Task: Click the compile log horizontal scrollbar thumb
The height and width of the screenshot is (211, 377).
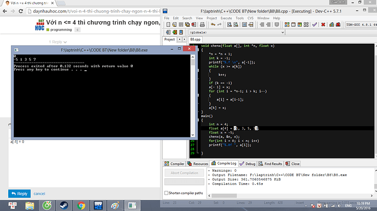Action: (x=224, y=196)
